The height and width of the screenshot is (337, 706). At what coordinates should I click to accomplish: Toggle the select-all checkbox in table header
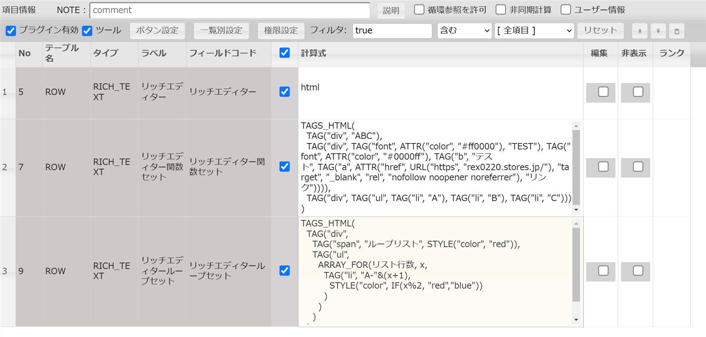[284, 53]
